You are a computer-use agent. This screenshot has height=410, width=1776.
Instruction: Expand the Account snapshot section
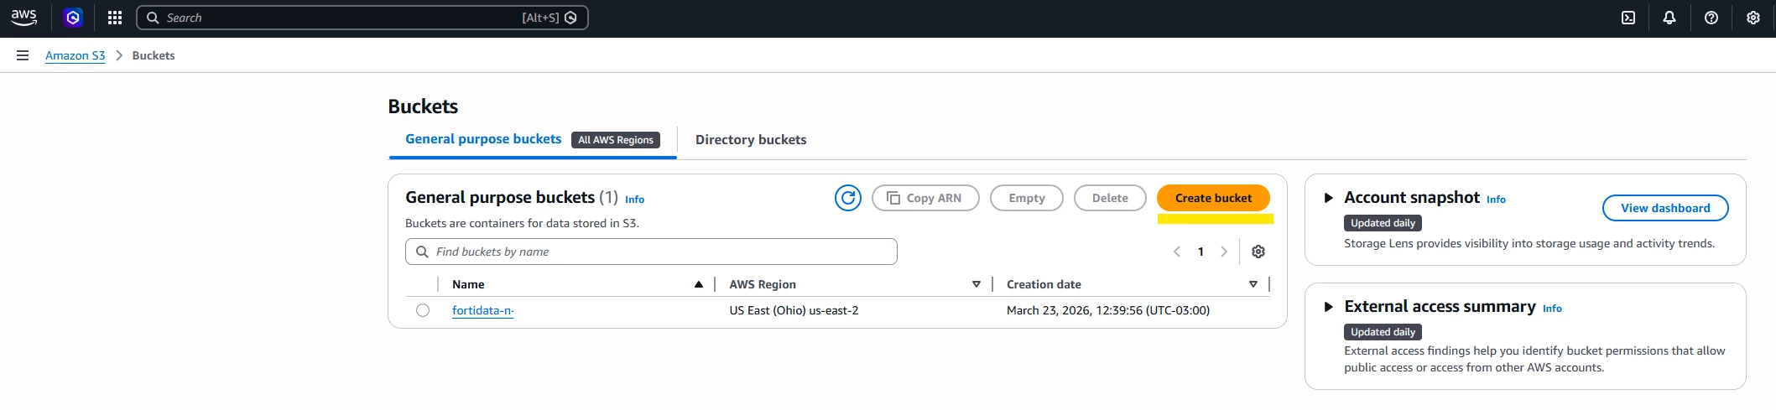tap(1329, 198)
